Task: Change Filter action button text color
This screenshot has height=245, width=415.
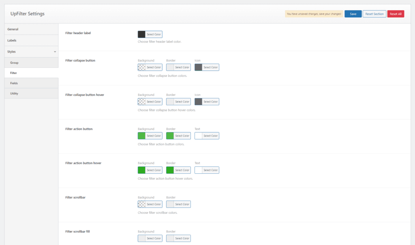Action: (x=207, y=136)
